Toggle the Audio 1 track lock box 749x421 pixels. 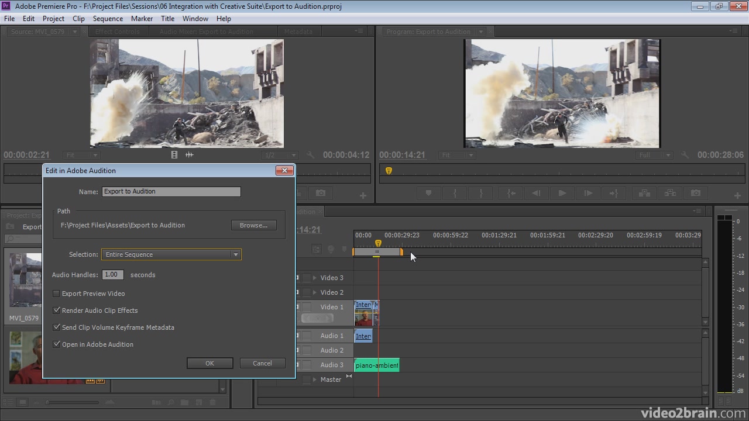(x=306, y=336)
